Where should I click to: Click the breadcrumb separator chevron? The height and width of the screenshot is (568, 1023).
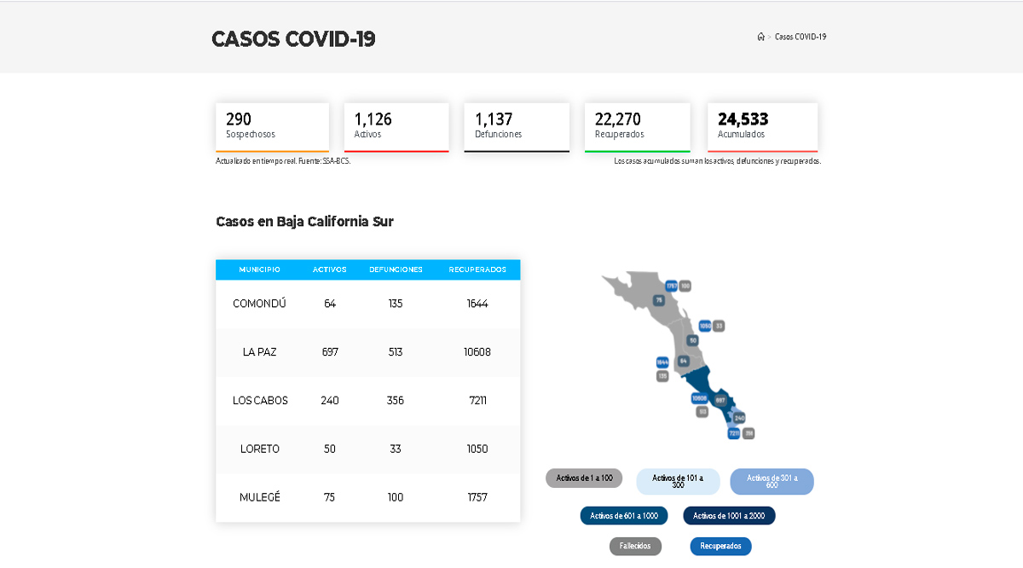click(769, 37)
